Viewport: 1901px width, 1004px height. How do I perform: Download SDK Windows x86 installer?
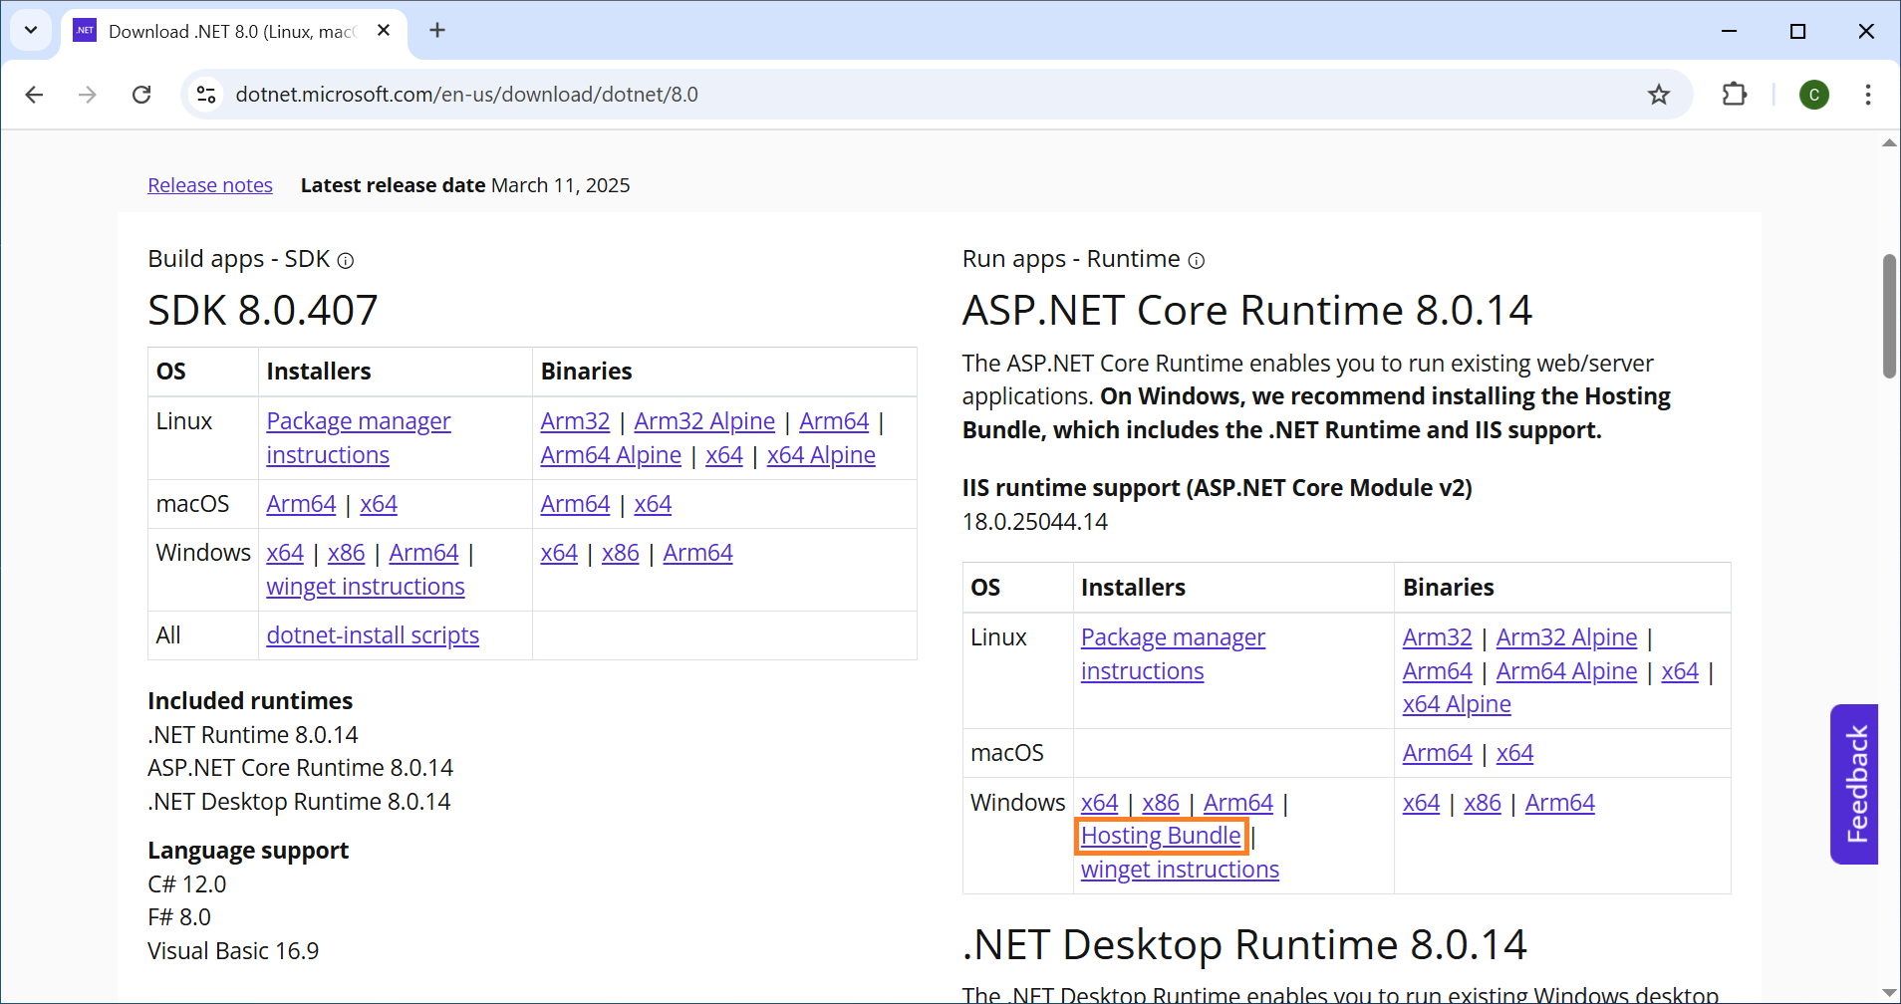pyautogui.click(x=346, y=553)
